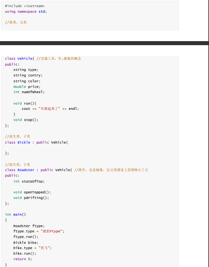209x267 pixels.
Task: Click the "ftype.run();" line
Action: click(26, 237)
